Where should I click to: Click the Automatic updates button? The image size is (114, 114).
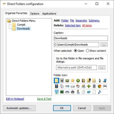pos(19,108)
